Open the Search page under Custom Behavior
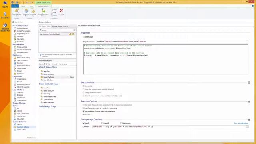Image resolution: width=256 pixels, height=144 pixels. click(x=20, y=124)
